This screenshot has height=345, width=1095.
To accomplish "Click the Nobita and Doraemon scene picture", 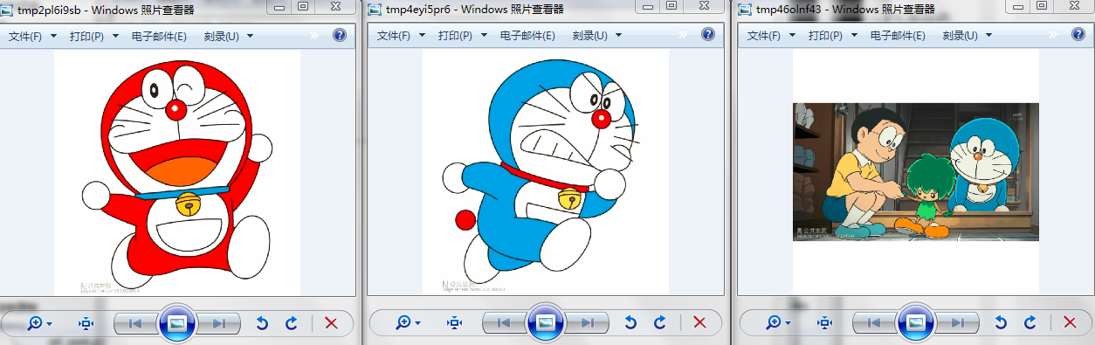I will (916, 172).
